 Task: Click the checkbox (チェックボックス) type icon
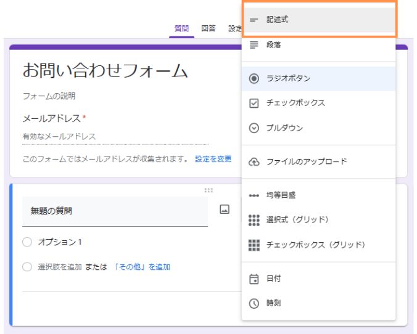point(254,103)
